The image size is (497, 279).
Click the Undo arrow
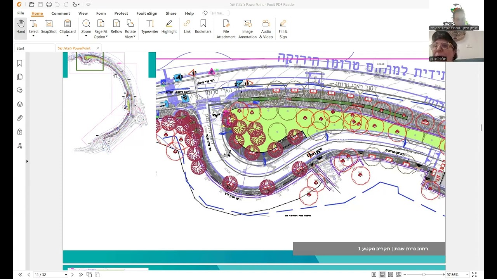click(57, 5)
